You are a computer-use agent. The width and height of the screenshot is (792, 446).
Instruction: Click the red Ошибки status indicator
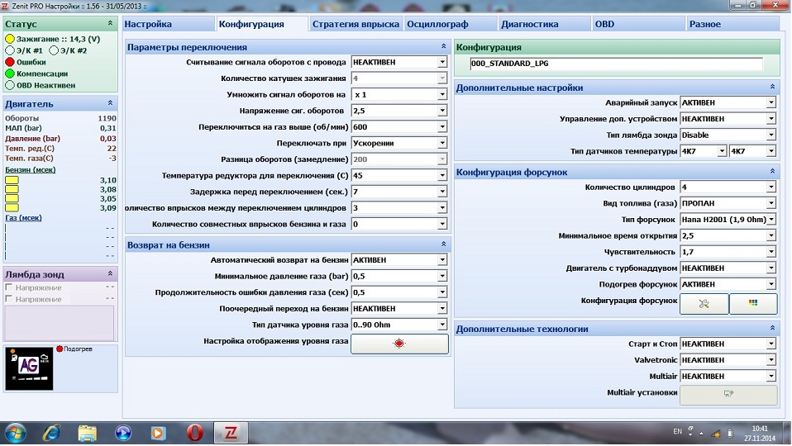click(x=10, y=61)
